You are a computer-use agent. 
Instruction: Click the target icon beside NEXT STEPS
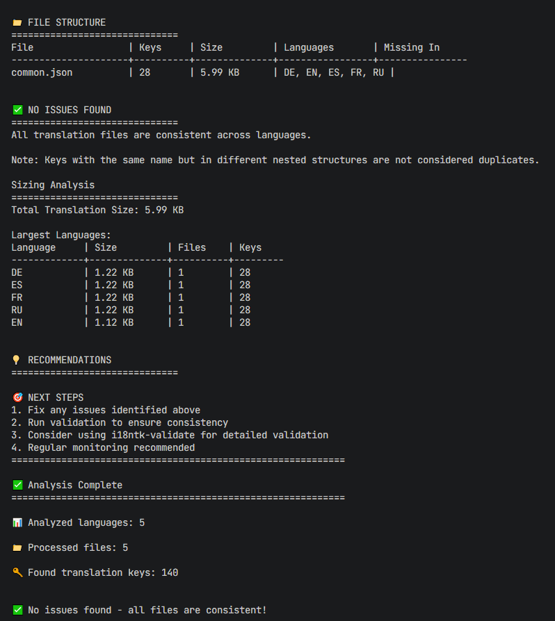[x=17, y=397]
